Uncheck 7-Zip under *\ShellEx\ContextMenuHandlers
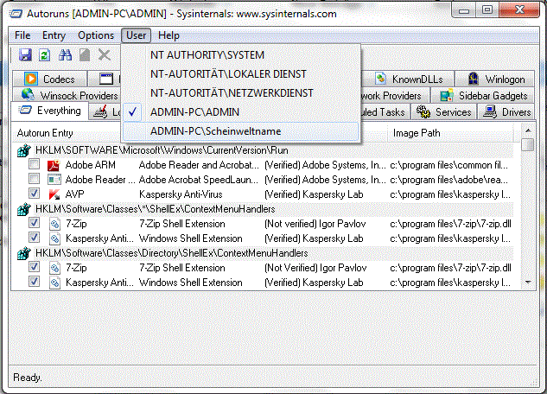 click(x=34, y=222)
